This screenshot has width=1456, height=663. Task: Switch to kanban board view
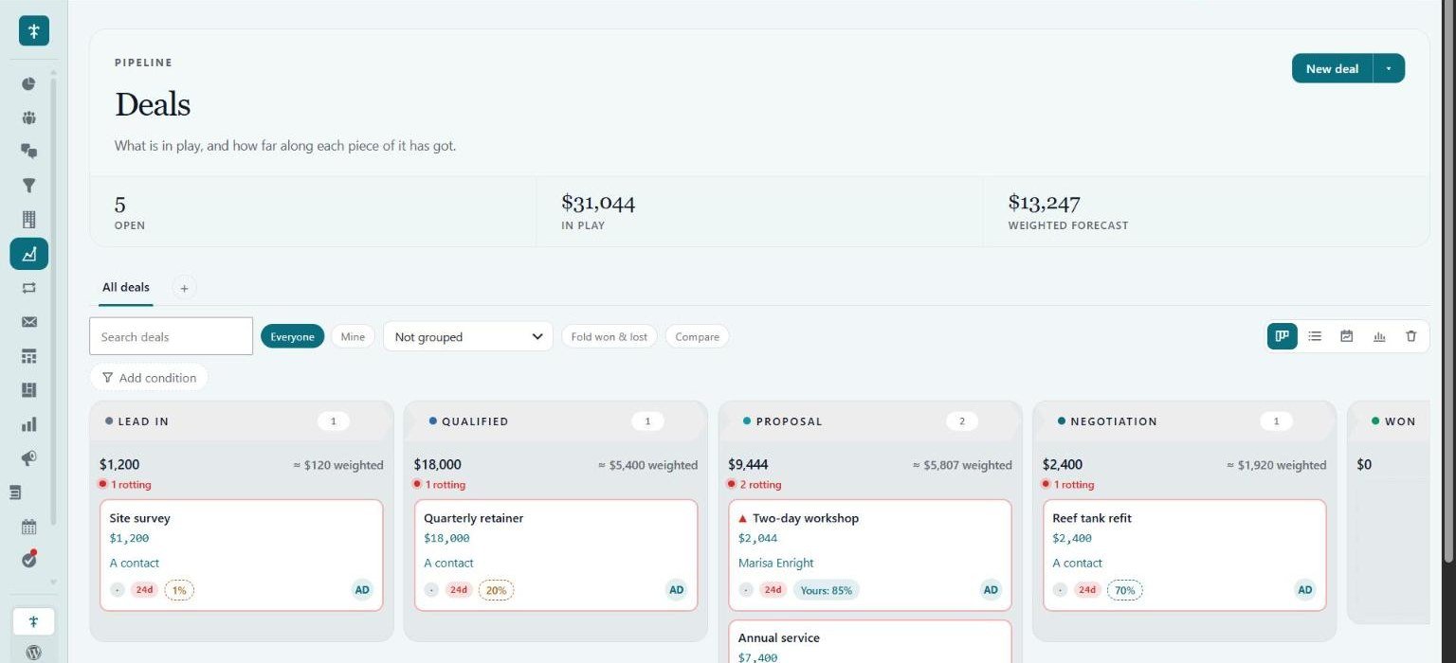1283,336
